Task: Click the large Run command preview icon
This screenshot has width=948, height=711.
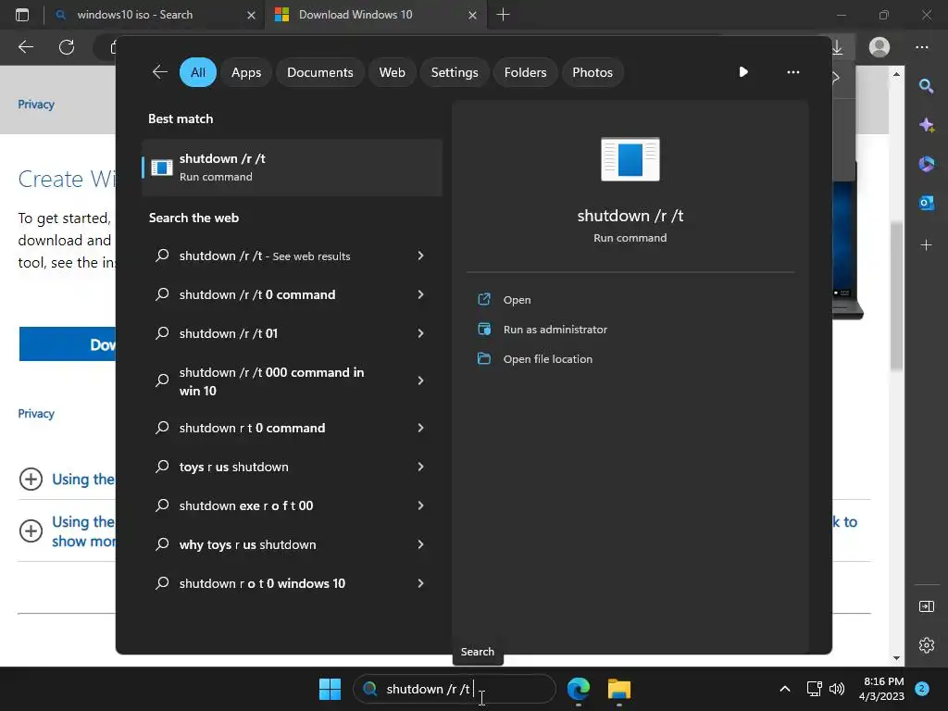Action: coord(630,159)
